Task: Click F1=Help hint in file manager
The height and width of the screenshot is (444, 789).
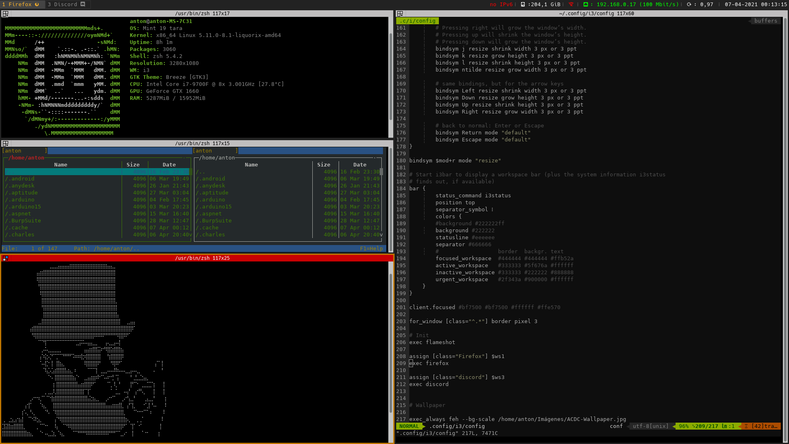Action: pyautogui.click(x=371, y=249)
